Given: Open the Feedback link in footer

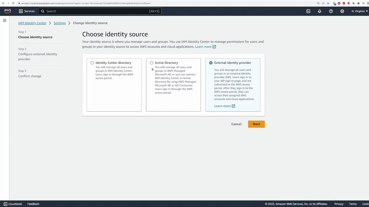Looking at the screenshot, I should coord(33,204).
